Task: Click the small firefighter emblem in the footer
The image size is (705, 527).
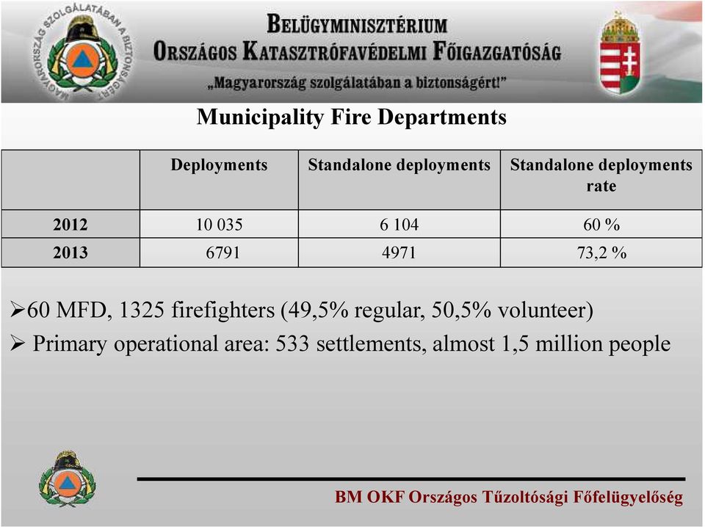Action: tap(67, 479)
